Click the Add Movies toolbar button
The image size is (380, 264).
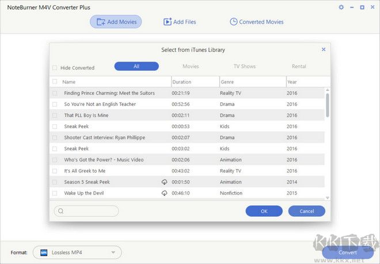coord(116,22)
